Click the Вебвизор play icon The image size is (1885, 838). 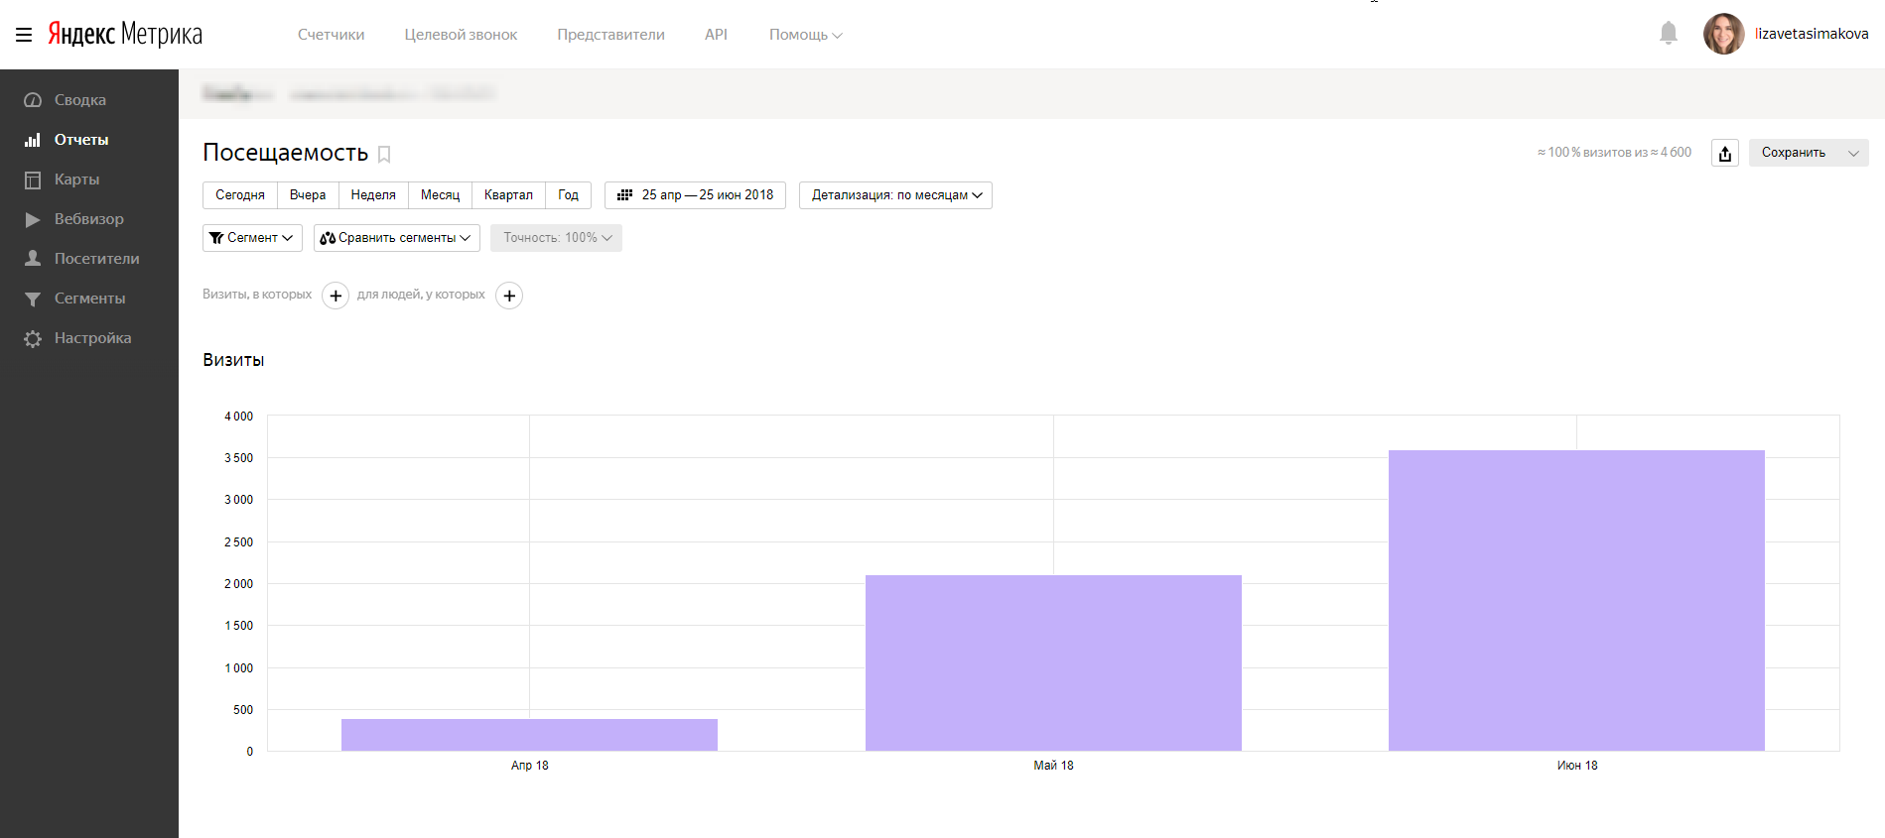pyautogui.click(x=33, y=219)
